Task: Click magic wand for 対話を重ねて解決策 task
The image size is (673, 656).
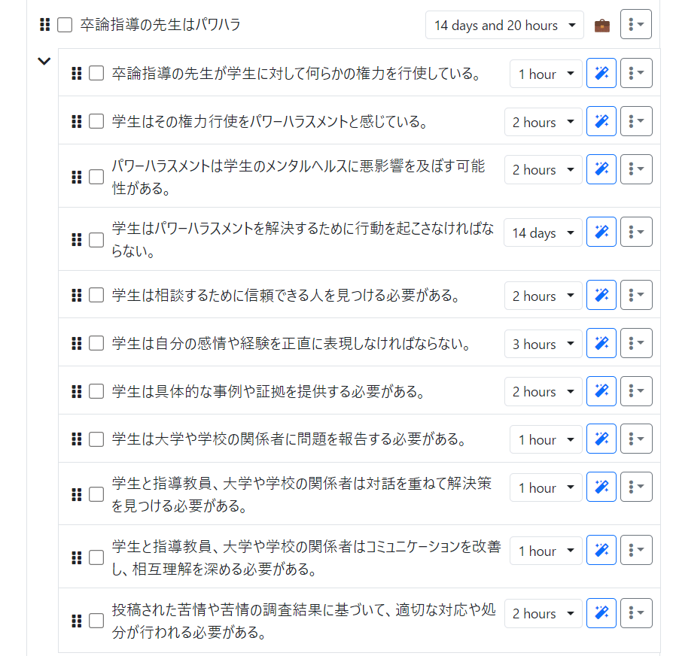Action: click(601, 487)
